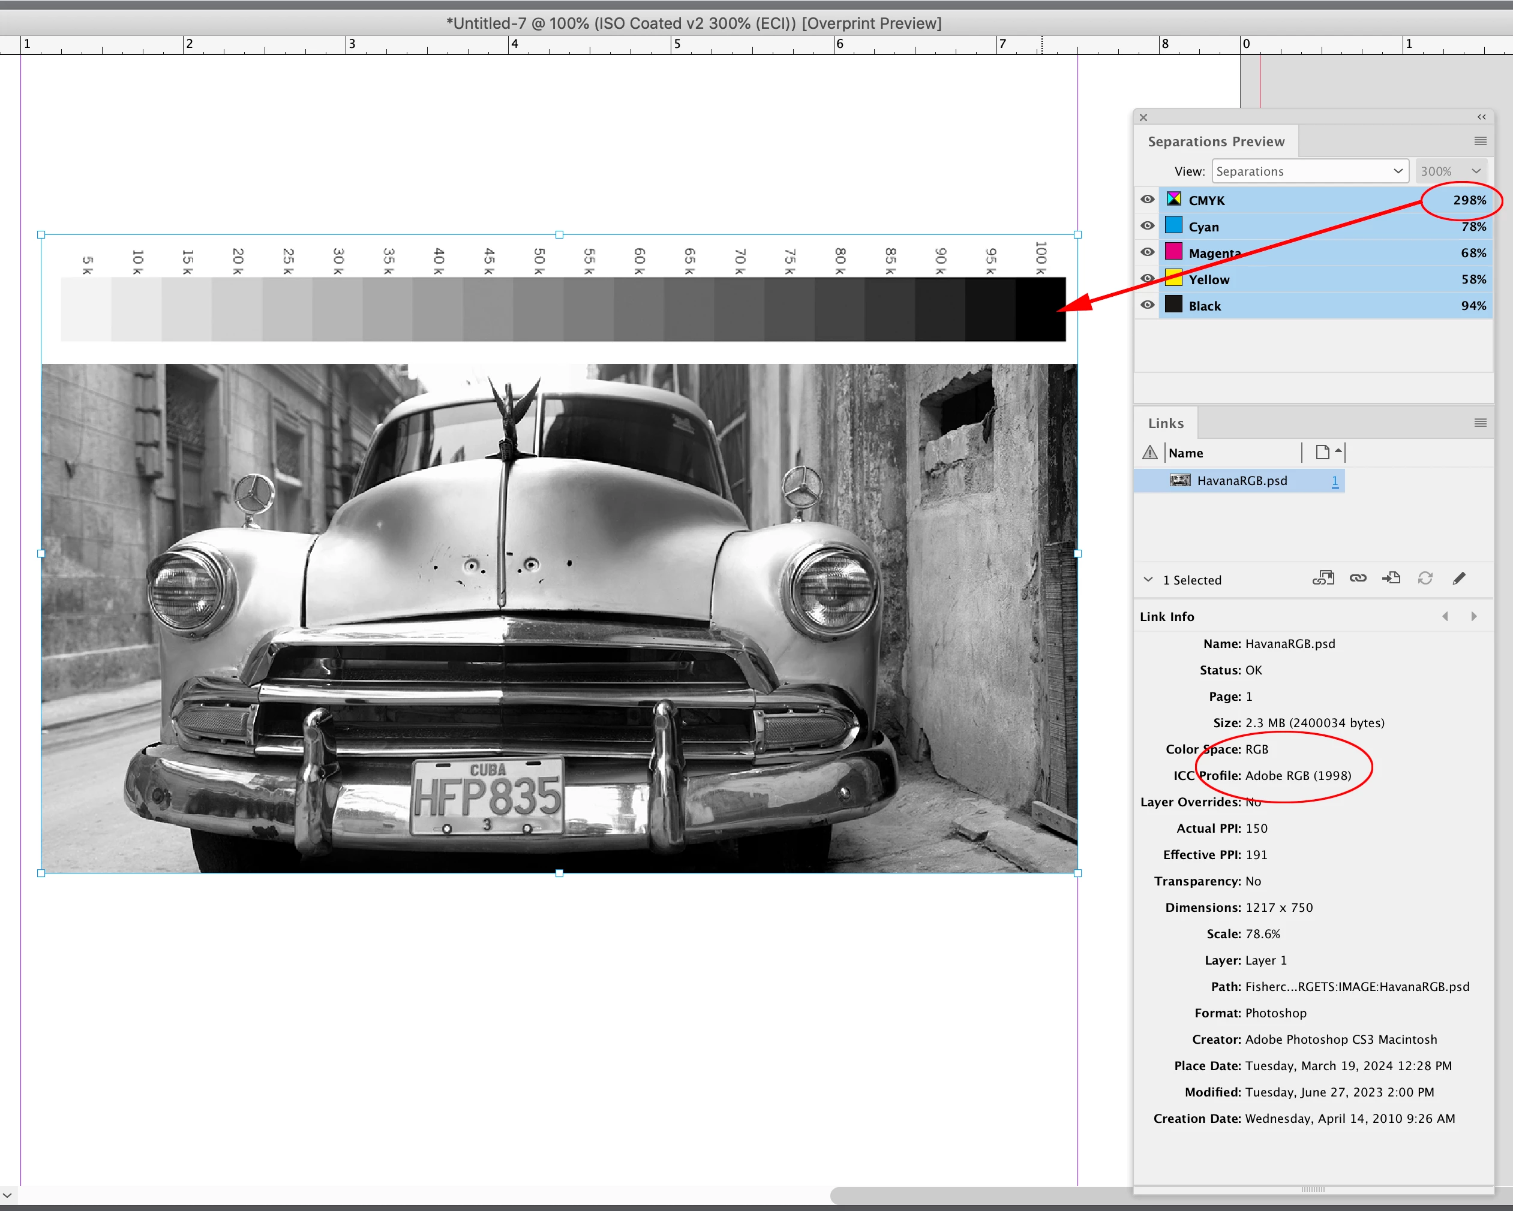Click the page column sort icon
This screenshot has width=1513, height=1211.
[1323, 452]
